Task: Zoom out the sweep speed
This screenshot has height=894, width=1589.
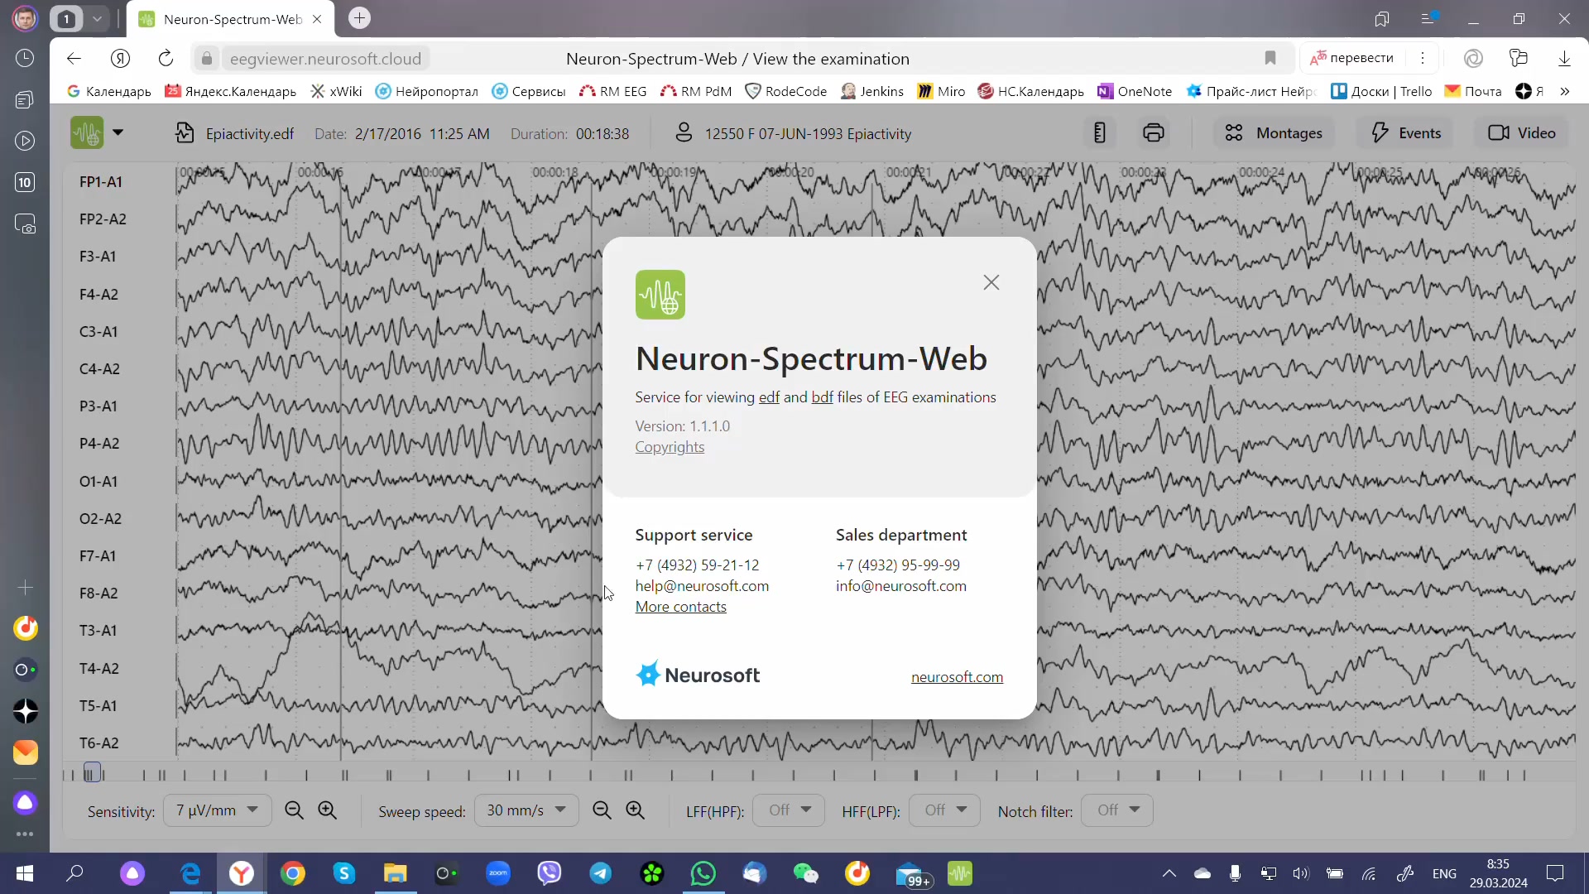Action: click(602, 810)
